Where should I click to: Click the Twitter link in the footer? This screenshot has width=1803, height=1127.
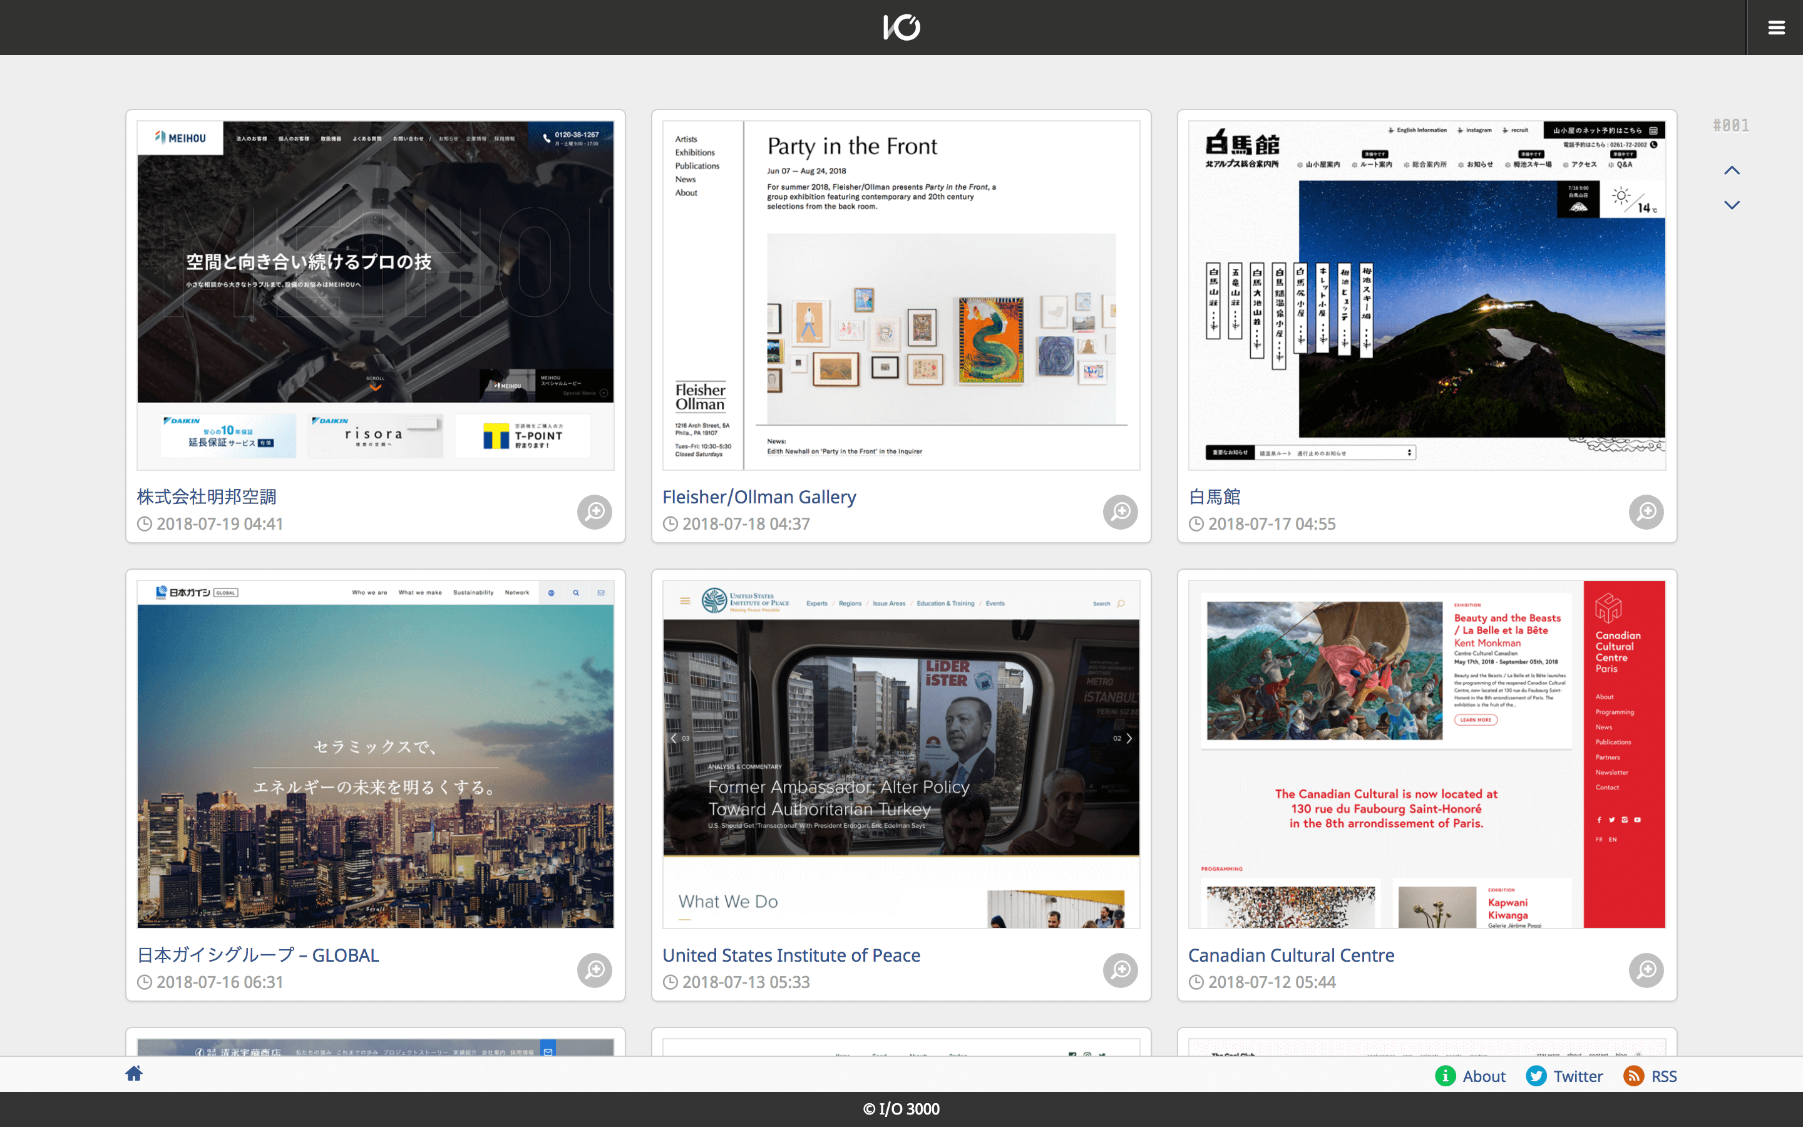[x=1578, y=1076]
